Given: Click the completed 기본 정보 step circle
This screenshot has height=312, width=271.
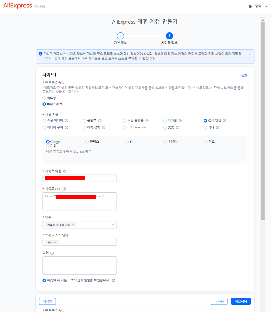Looking at the screenshot, I should click(x=120, y=36).
